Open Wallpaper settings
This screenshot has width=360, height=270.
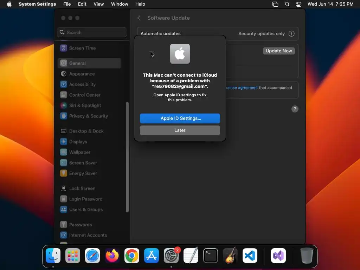(x=89, y=152)
